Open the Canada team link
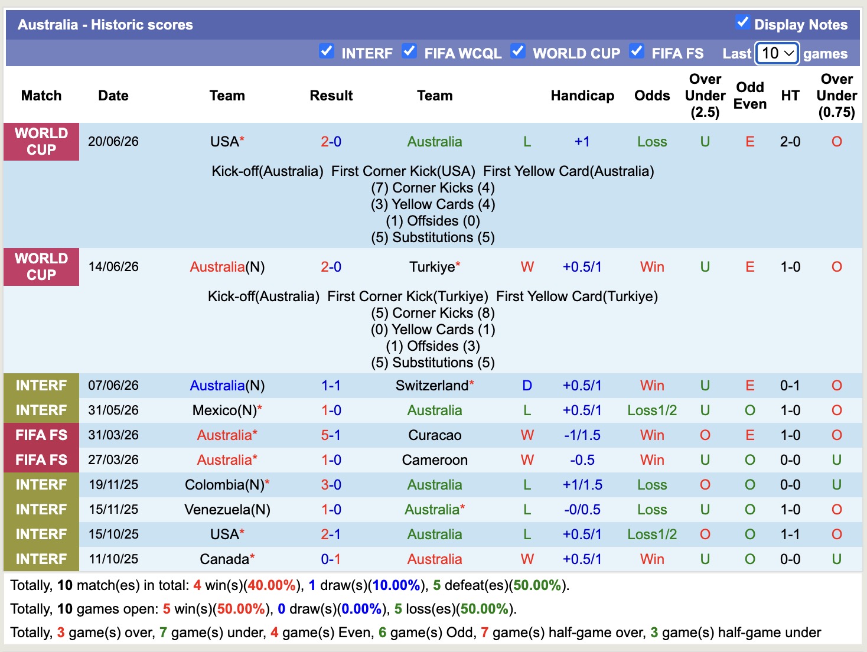Image resolution: width=867 pixels, height=652 pixels. [224, 559]
